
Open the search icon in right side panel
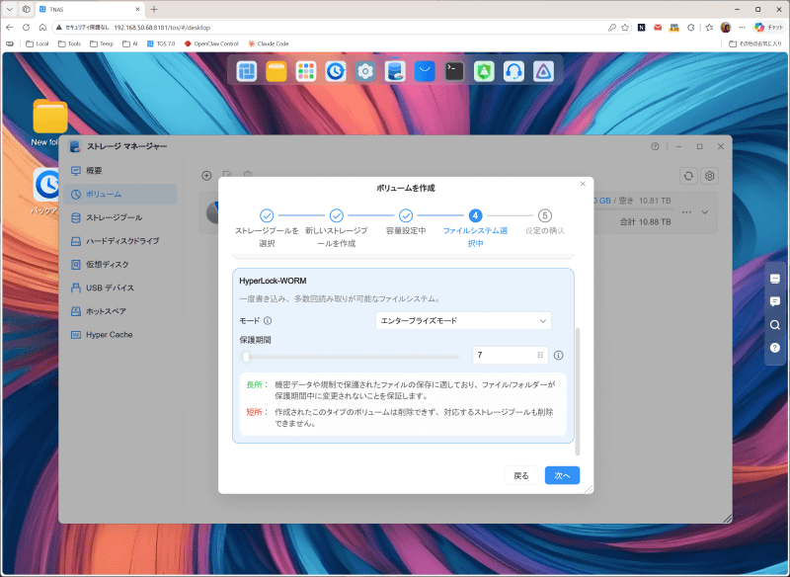(x=775, y=325)
